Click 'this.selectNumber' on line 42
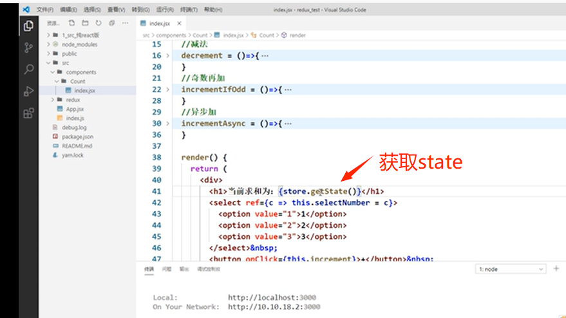Viewport: 566px width, 318px height. pyautogui.click(x=330, y=203)
